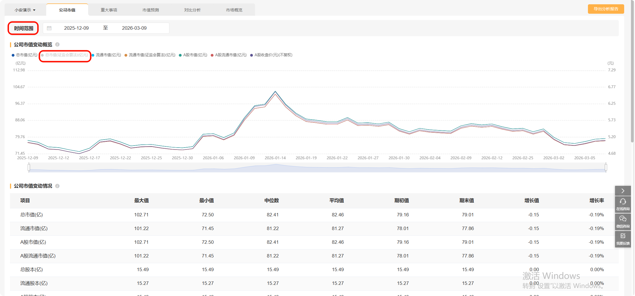Viewport: 635px width, 296px height.
Task: Switch to the 市值预测 tab
Action: click(151, 10)
